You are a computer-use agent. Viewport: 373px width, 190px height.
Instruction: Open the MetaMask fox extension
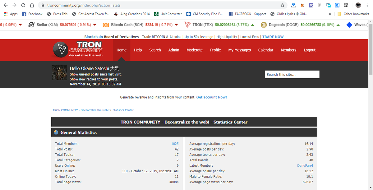point(302,5)
